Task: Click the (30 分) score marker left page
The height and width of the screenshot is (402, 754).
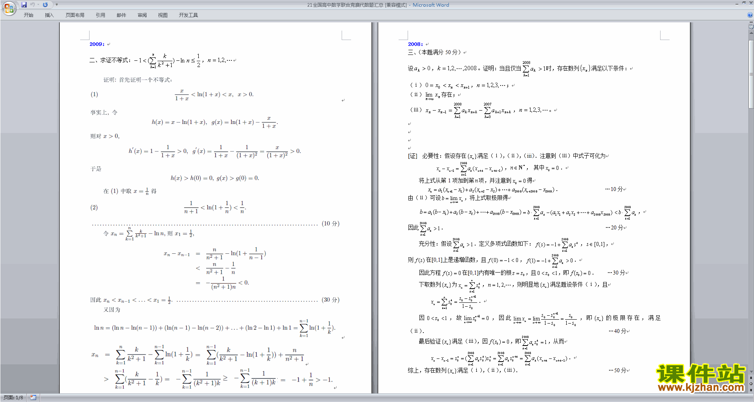Action: 331,300
